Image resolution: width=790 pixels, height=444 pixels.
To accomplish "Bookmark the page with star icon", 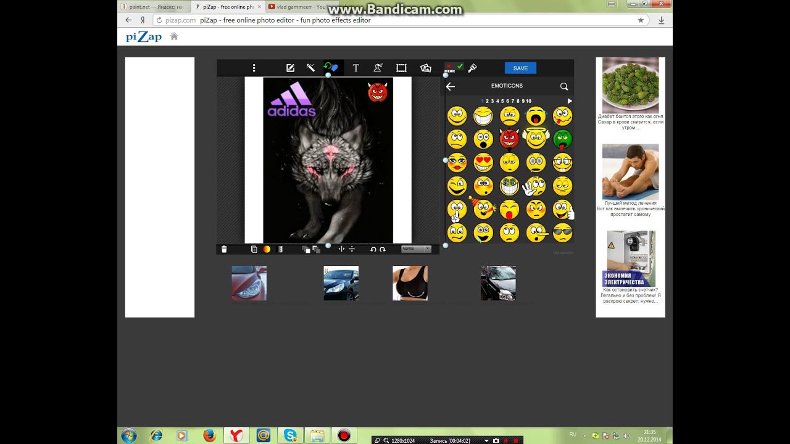I will (x=641, y=20).
